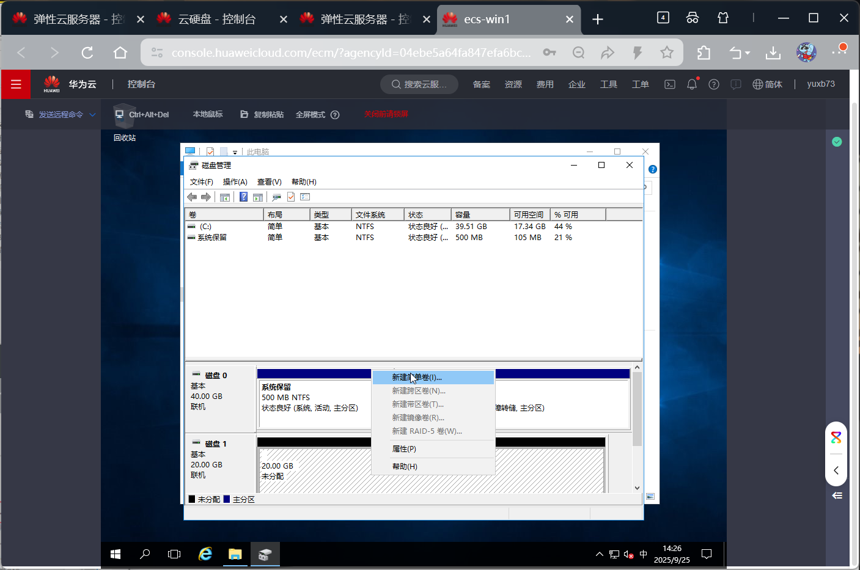Click the blue Help icon in Disk Management toolbar
The width and height of the screenshot is (860, 570).
tap(244, 197)
